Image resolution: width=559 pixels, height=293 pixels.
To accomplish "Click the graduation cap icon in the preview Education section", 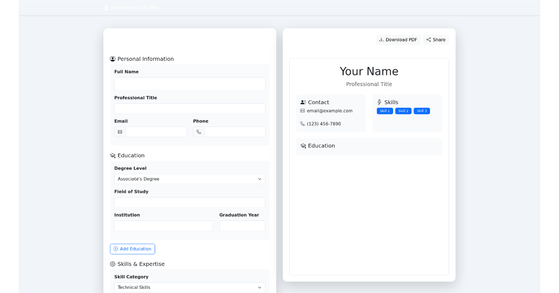I will 303,146.
